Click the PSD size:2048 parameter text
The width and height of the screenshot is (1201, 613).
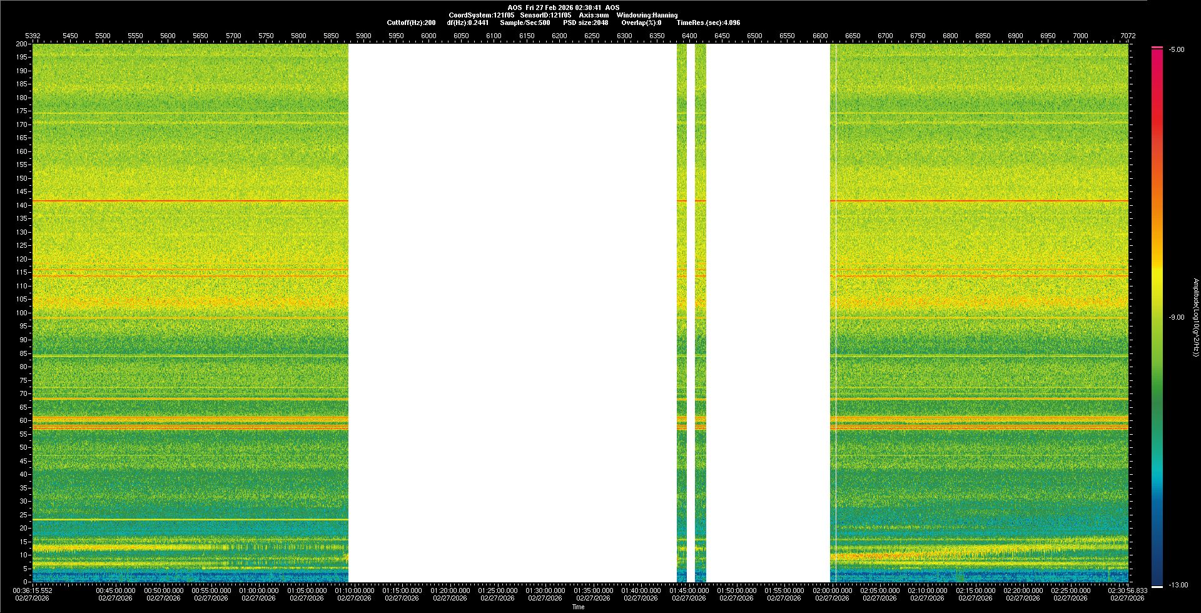pyautogui.click(x=585, y=23)
